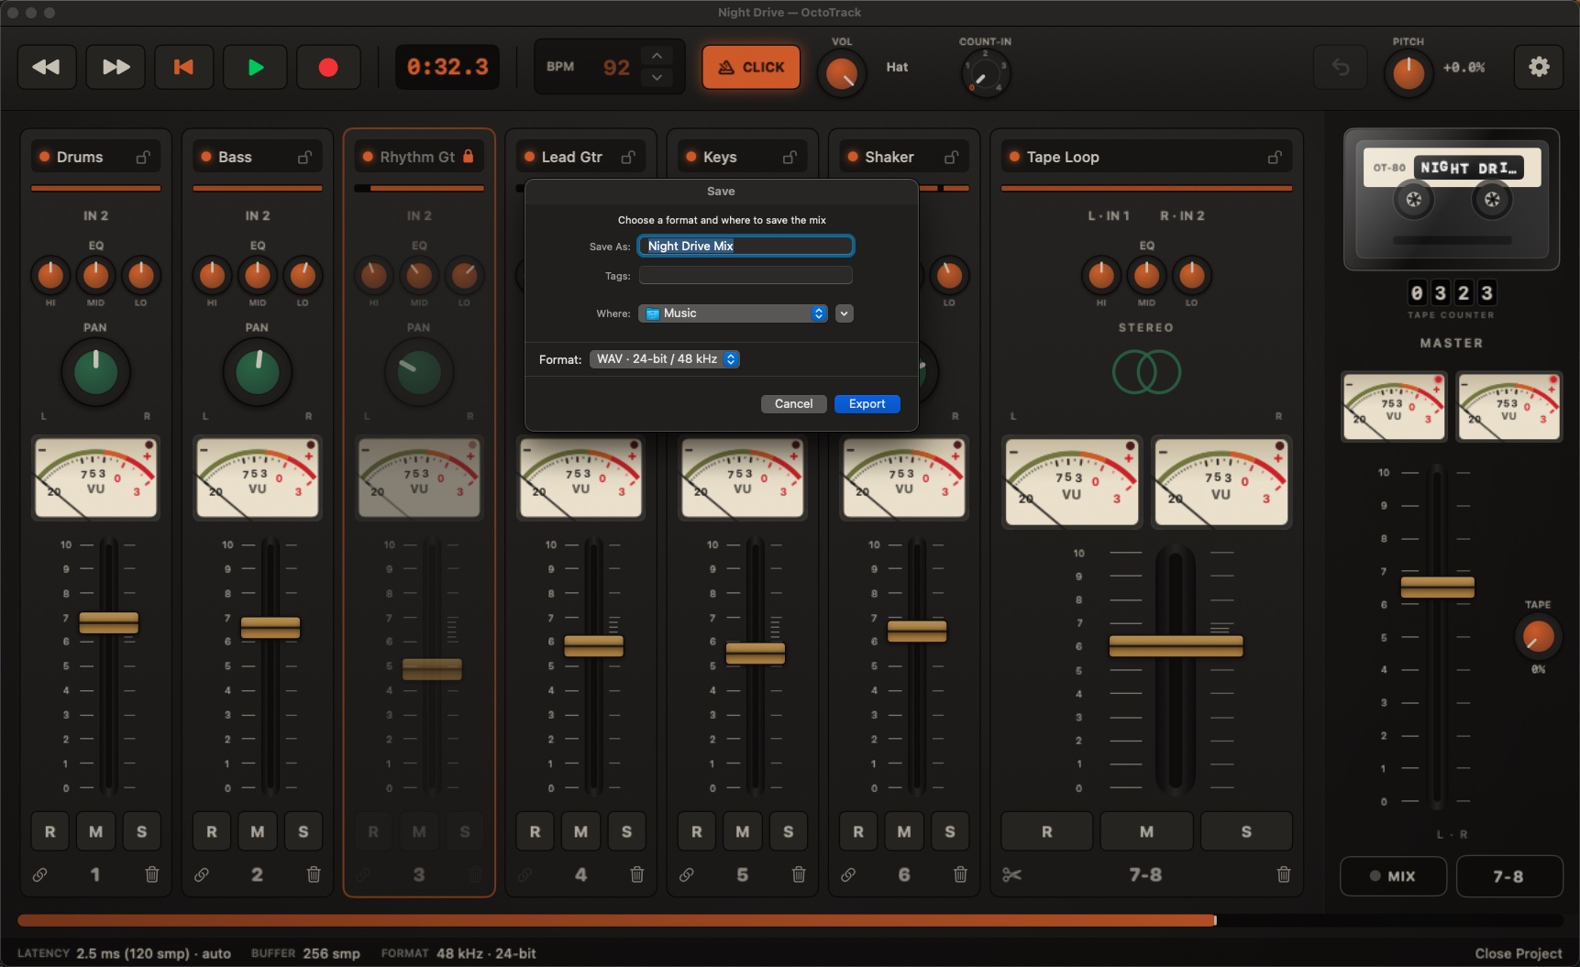
Task: Click the link icon under Shaker channel 6
Action: click(x=848, y=874)
